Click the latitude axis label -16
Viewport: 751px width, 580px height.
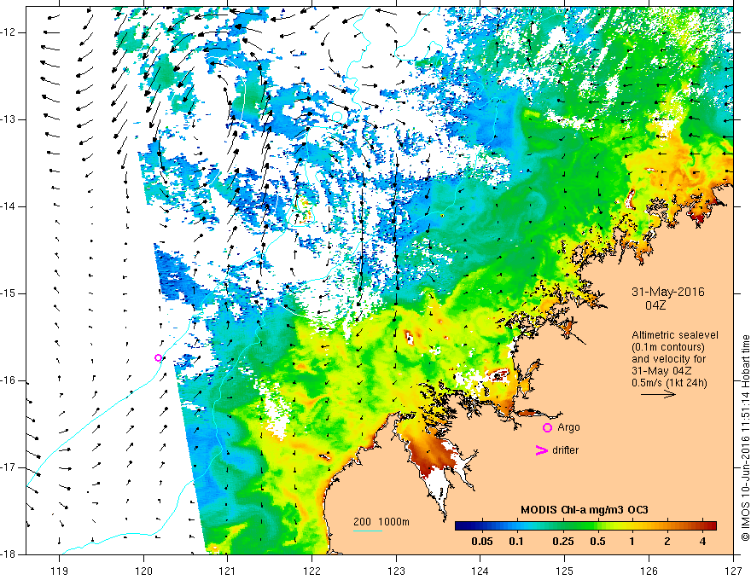(x=9, y=380)
